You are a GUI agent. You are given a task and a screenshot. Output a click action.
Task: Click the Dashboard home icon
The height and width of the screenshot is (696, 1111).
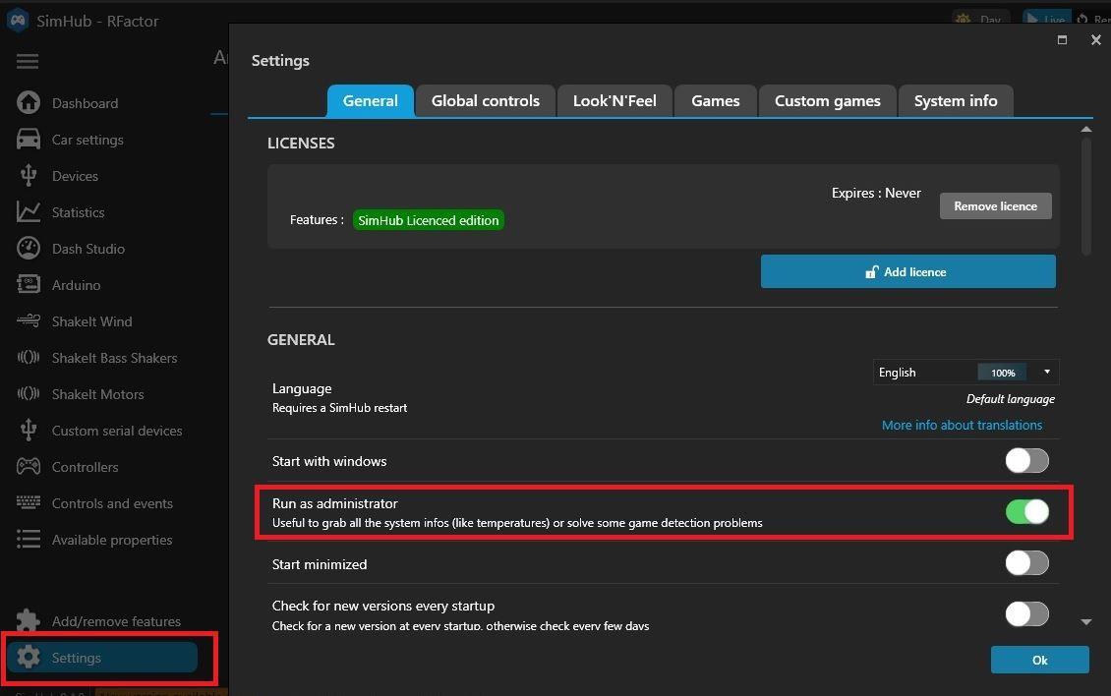pos(29,103)
